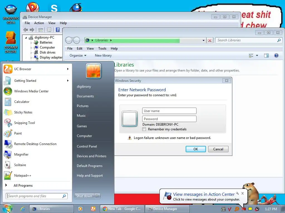Click Search programs and files box
This screenshot has width=285, height=213.
[37, 196]
